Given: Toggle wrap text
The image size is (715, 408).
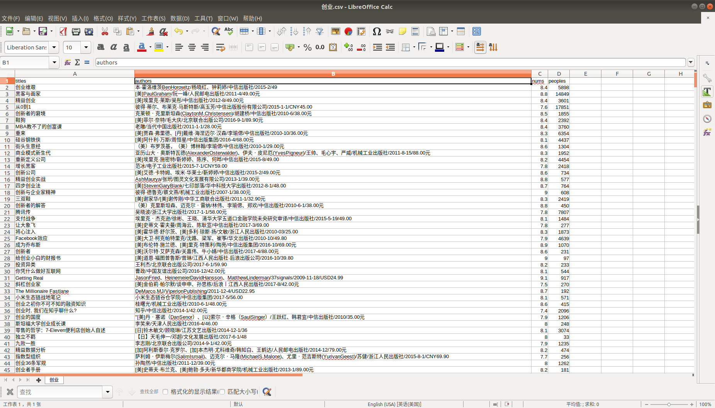Looking at the screenshot, I should [221, 47].
